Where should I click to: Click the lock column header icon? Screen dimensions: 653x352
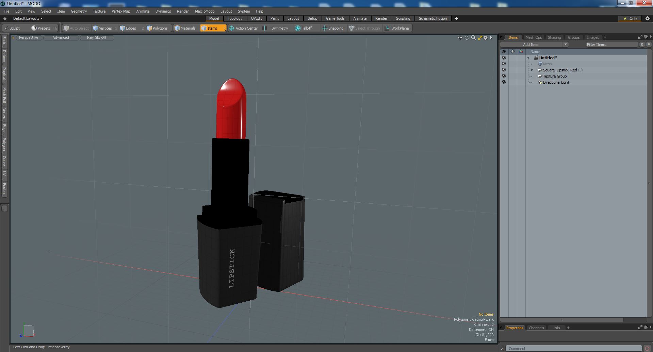point(512,52)
